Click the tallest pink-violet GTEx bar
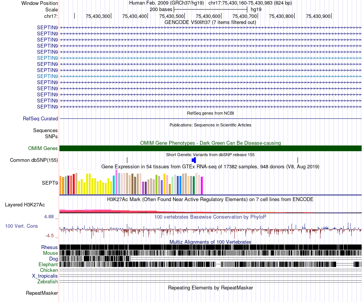The width and height of the screenshot is (362, 302). point(116,182)
